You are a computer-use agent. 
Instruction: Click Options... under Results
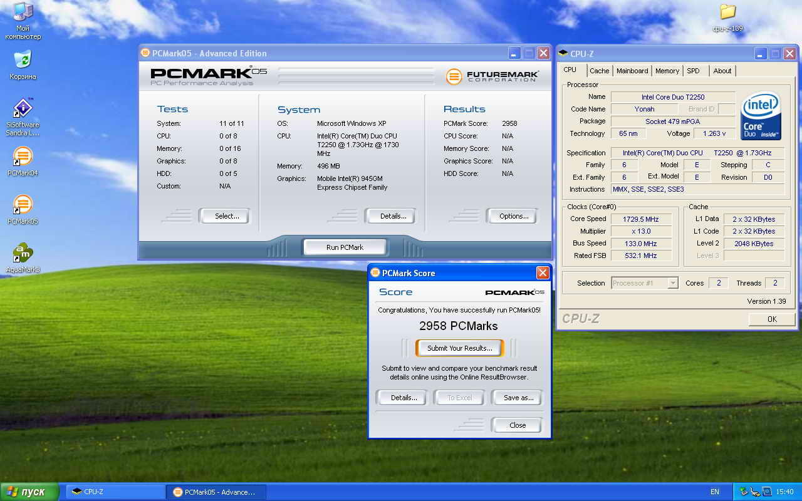point(512,216)
